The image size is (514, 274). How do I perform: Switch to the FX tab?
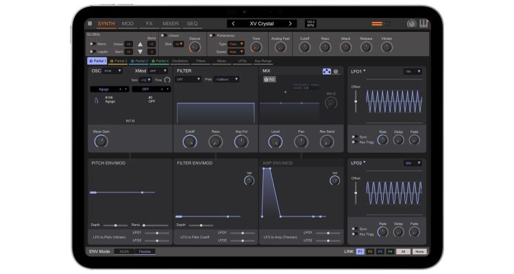[x=149, y=23]
